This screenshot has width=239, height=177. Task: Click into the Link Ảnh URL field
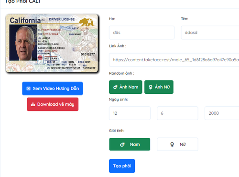174,60
